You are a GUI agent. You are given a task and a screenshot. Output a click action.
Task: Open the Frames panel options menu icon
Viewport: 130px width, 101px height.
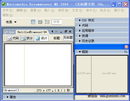pyautogui.click(x=126, y=52)
